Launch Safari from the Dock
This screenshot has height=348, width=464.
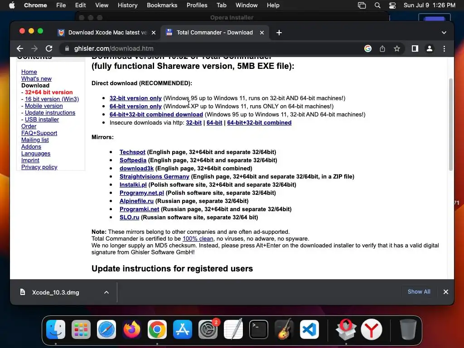(x=106, y=329)
